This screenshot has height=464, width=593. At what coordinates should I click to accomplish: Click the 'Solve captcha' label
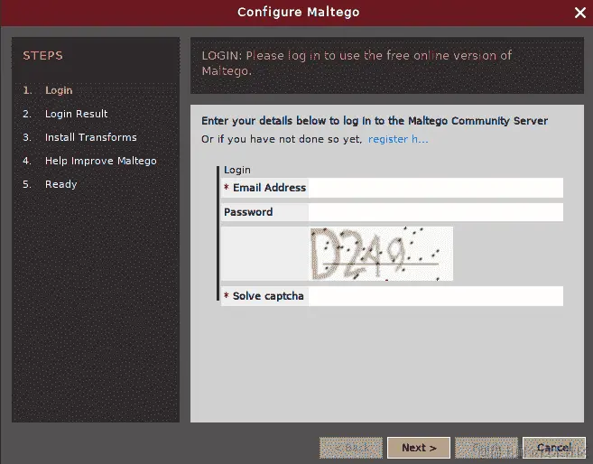click(x=268, y=296)
